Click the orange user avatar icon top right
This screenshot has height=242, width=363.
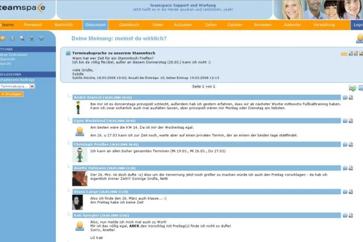[x=360, y=39]
